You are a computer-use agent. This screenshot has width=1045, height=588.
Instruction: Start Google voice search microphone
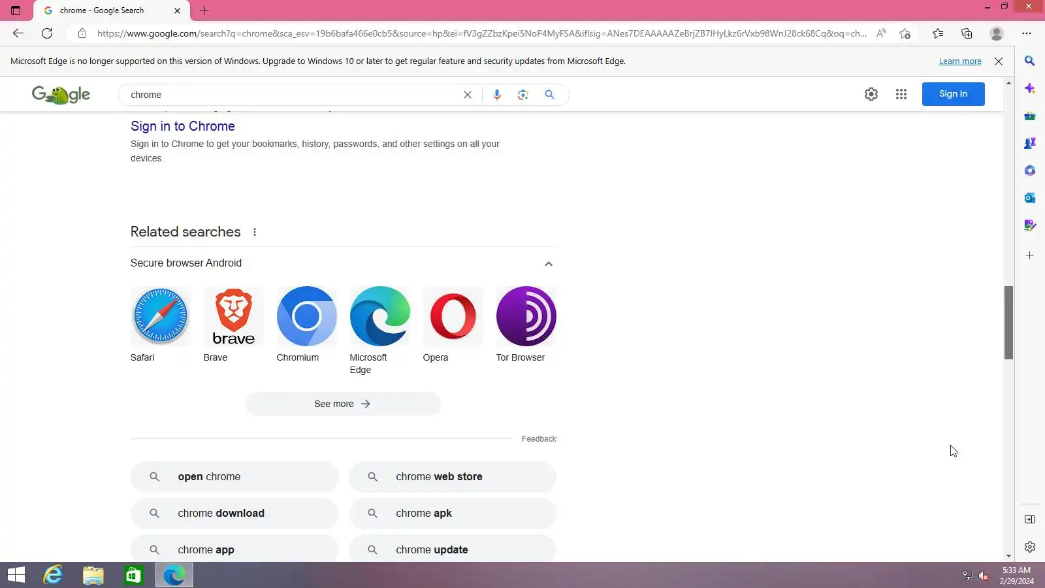pos(497,95)
